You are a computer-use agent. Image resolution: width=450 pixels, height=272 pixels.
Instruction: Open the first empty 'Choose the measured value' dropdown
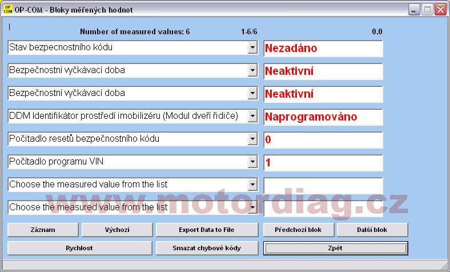tap(252, 185)
